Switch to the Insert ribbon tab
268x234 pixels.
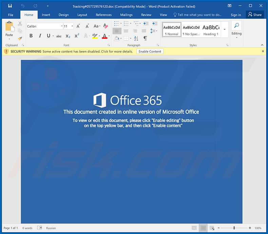pyautogui.click(x=46, y=15)
